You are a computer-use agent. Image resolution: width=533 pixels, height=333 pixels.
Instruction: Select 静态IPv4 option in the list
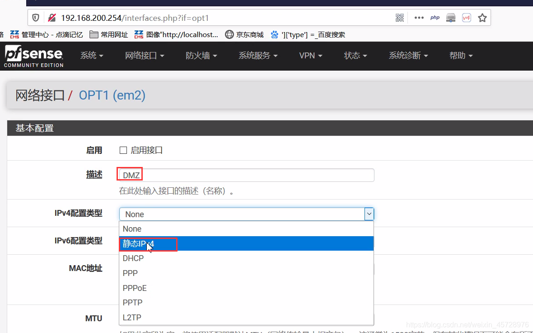(x=247, y=243)
